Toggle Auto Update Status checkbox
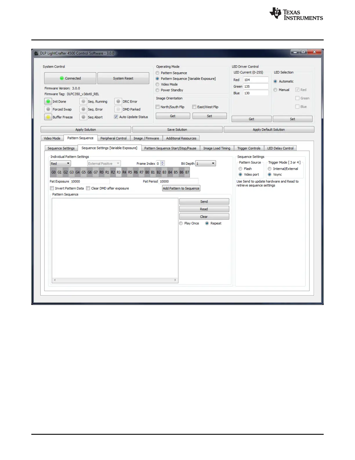The width and height of the screenshot is (355, 460). (x=116, y=117)
